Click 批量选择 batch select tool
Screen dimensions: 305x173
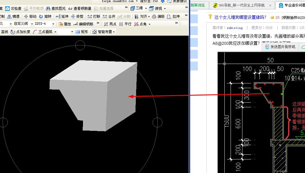(x=103, y=9)
